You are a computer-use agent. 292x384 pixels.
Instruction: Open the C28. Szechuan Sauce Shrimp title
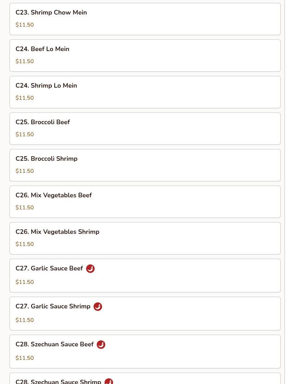[58, 382]
